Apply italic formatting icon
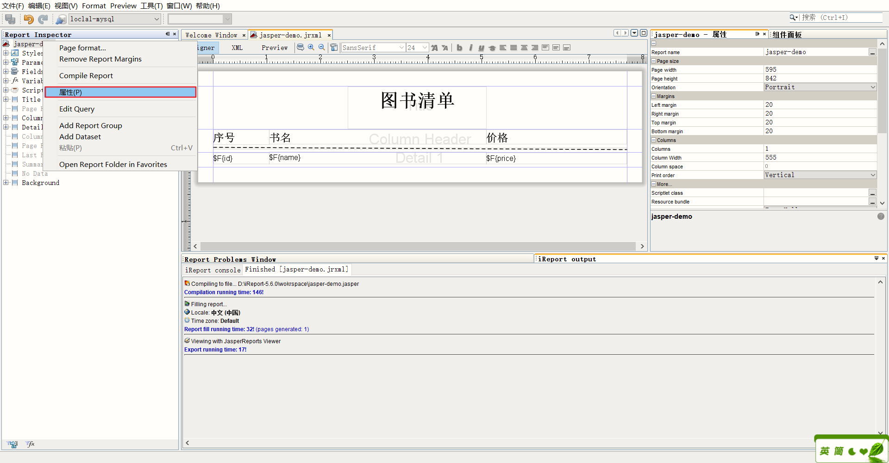This screenshot has width=889, height=463. coord(470,47)
